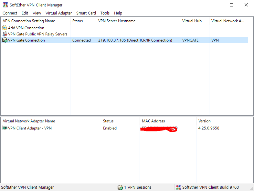
Task: Open the Virtual Adapter menu
Action: click(x=58, y=13)
